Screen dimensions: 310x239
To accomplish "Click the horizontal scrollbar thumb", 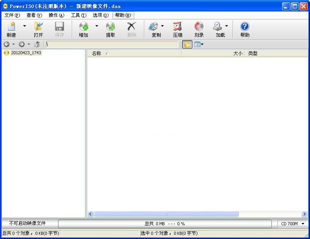I will (166, 214).
